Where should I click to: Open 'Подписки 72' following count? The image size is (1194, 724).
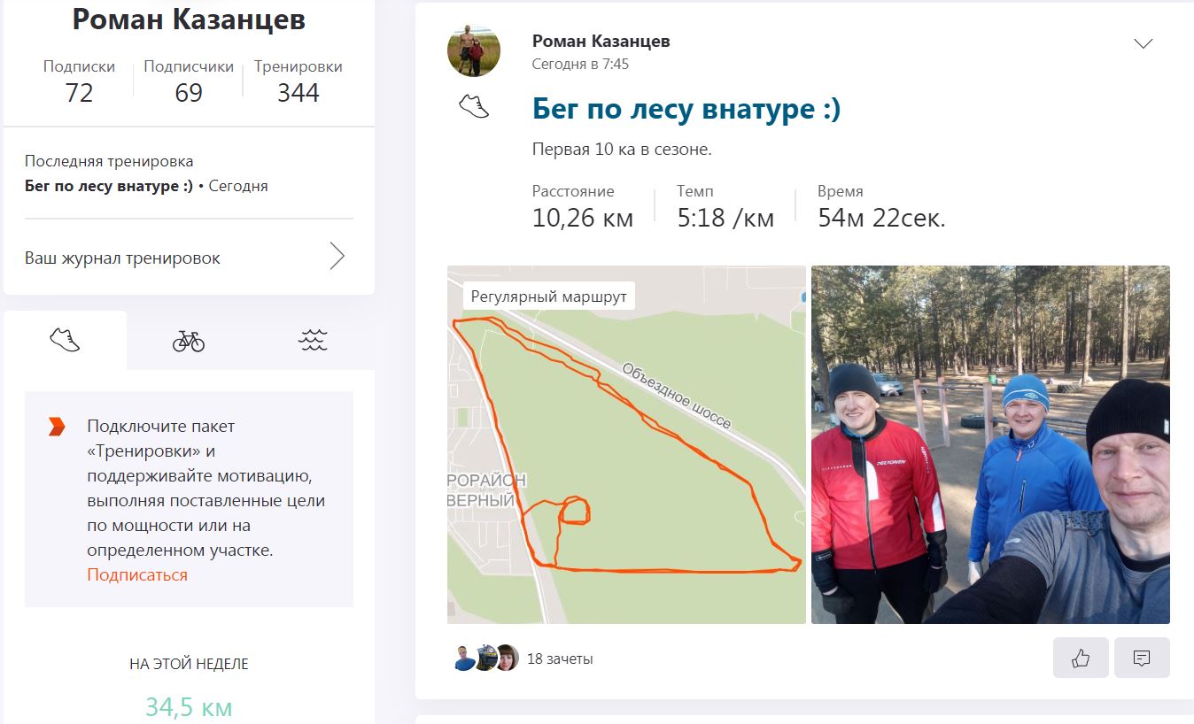coord(79,81)
